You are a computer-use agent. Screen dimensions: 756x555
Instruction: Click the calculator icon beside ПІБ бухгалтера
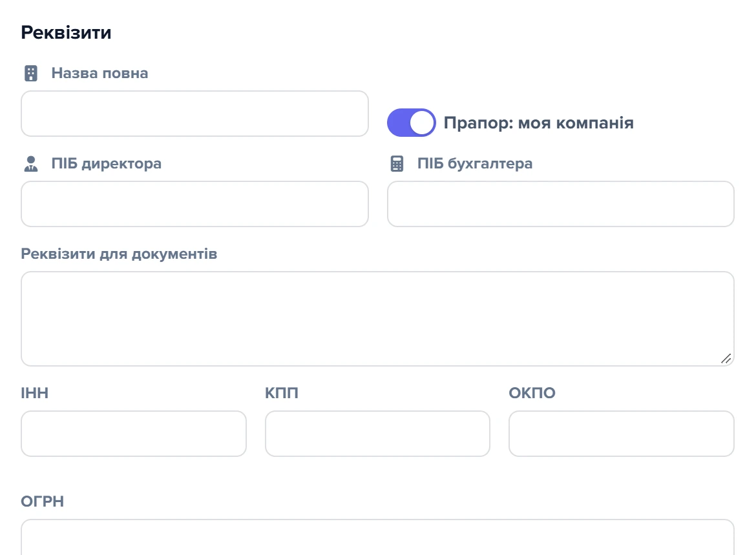(397, 164)
